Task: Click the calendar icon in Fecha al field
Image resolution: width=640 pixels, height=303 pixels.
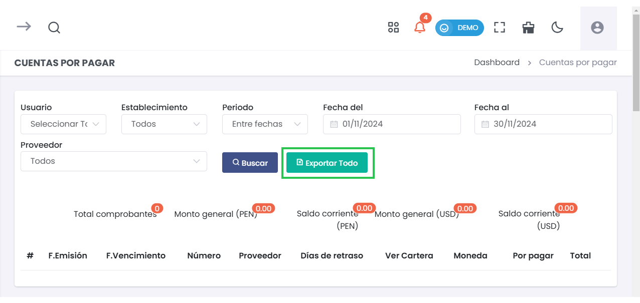Action: (x=484, y=124)
